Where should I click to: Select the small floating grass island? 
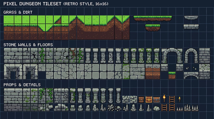coord(153,28)
